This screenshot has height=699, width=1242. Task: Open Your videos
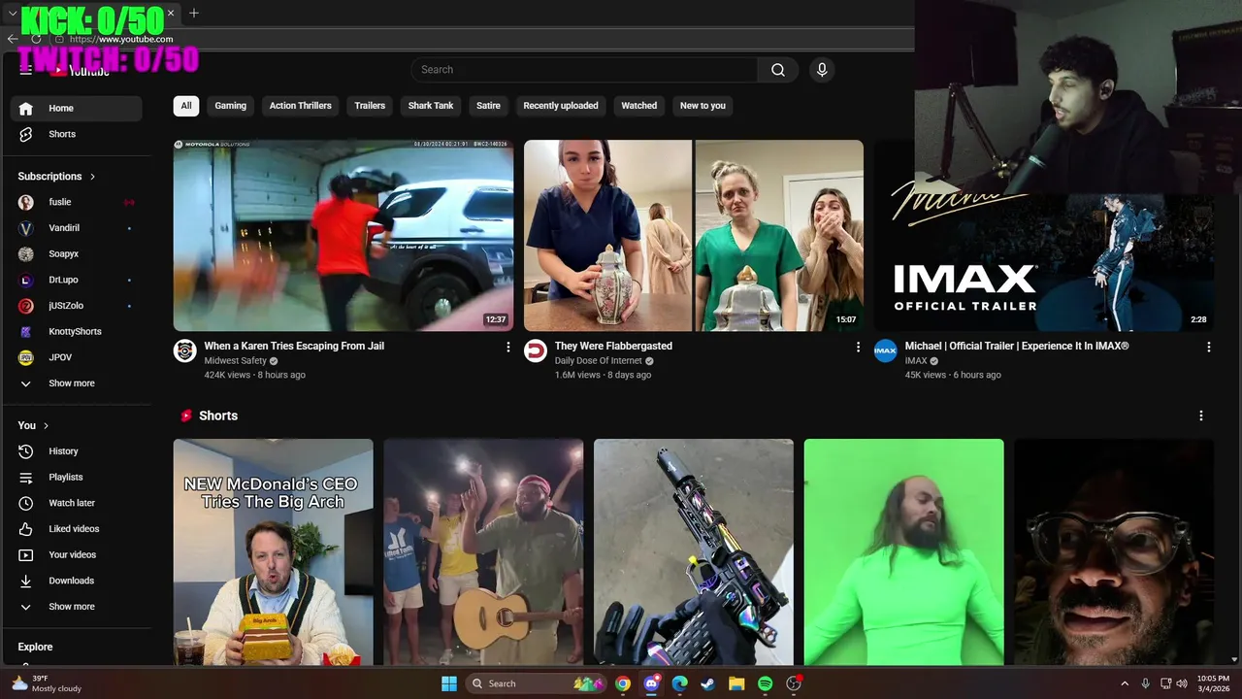coord(76,555)
